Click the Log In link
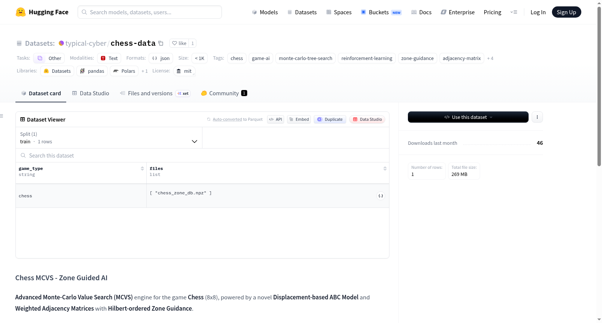Image resolution: width=602 pixels, height=323 pixels. coord(538,12)
